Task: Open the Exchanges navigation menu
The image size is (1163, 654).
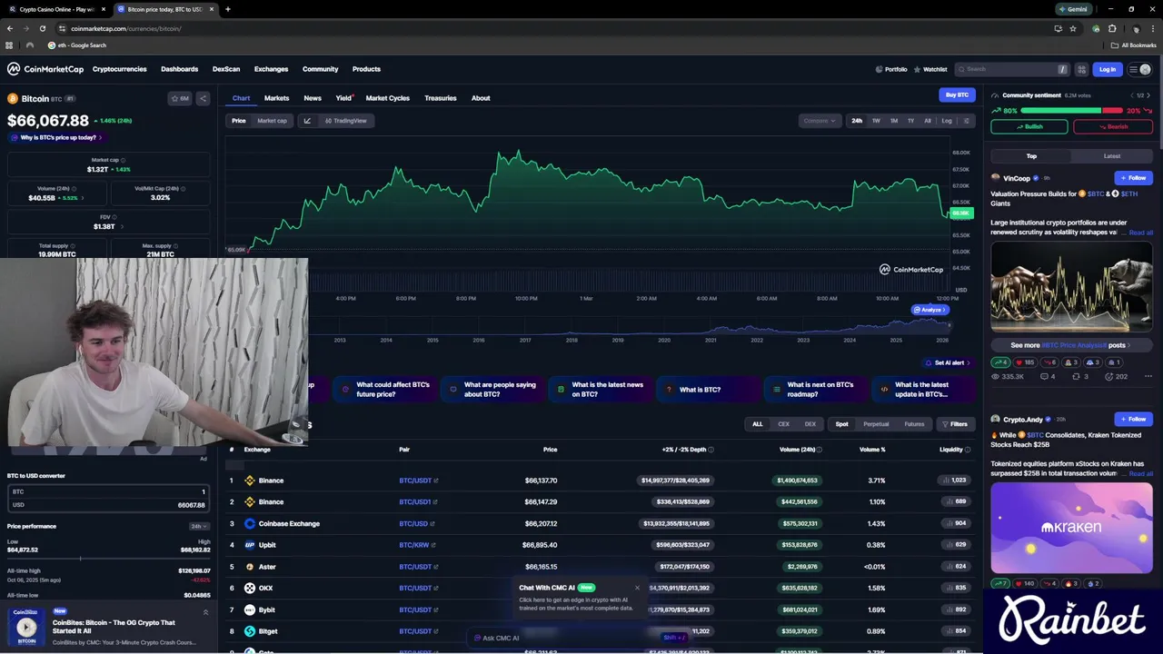Action: [271, 69]
